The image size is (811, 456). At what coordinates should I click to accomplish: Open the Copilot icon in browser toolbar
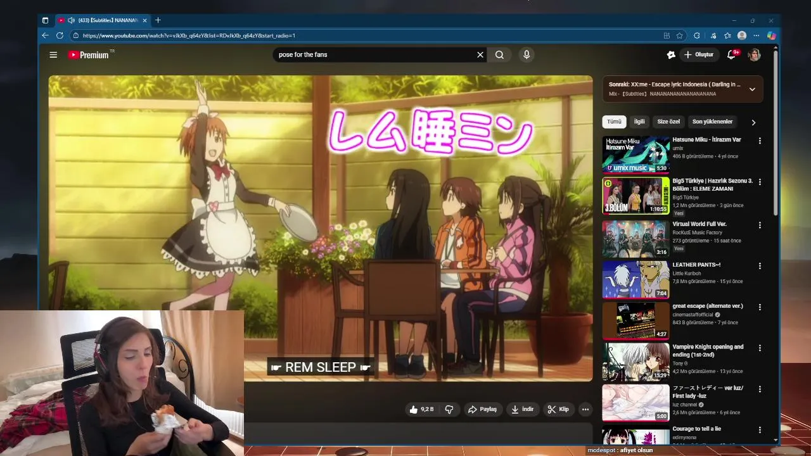coord(771,35)
